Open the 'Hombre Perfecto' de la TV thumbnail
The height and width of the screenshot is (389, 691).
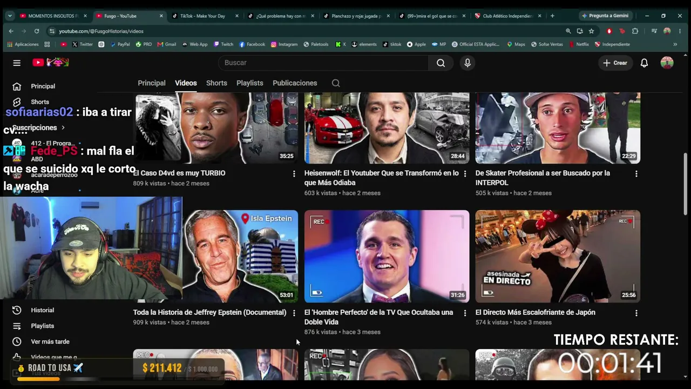pyautogui.click(x=387, y=257)
